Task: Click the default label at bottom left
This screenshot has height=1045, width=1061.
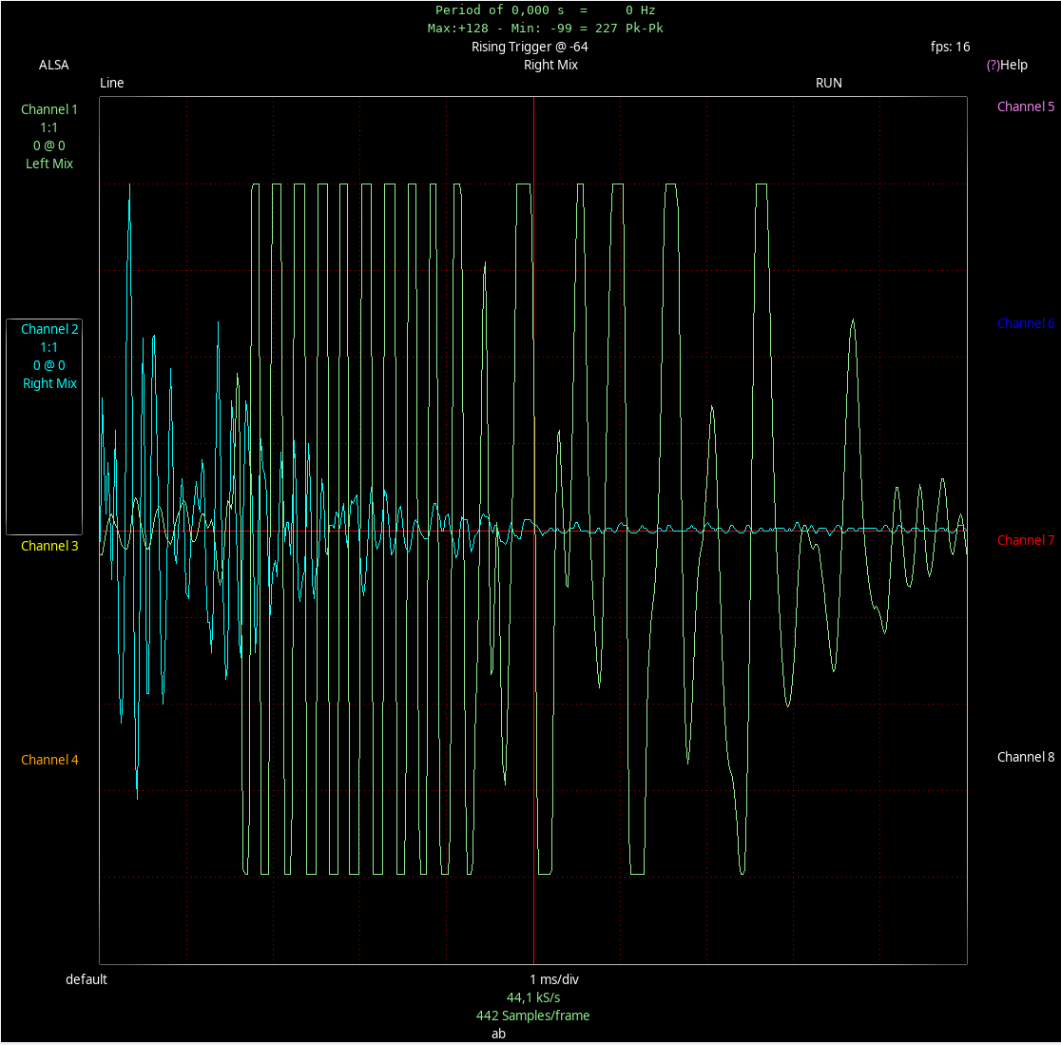Action: point(86,980)
